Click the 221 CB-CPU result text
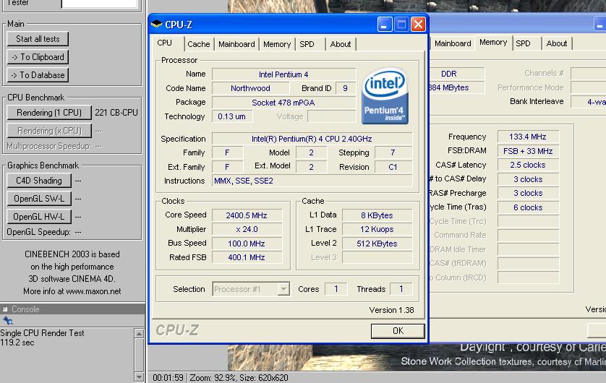 click(116, 112)
